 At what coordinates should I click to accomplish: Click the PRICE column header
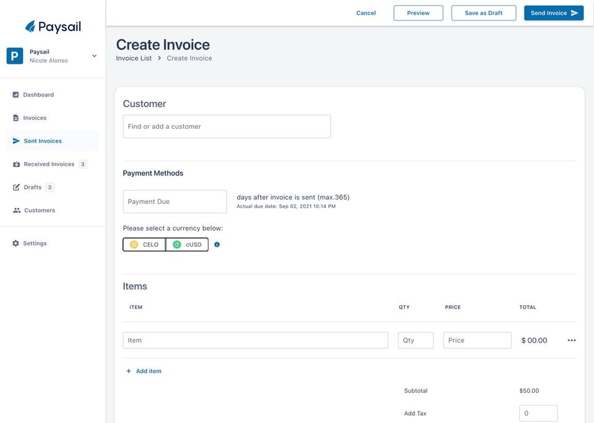tap(453, 307)
